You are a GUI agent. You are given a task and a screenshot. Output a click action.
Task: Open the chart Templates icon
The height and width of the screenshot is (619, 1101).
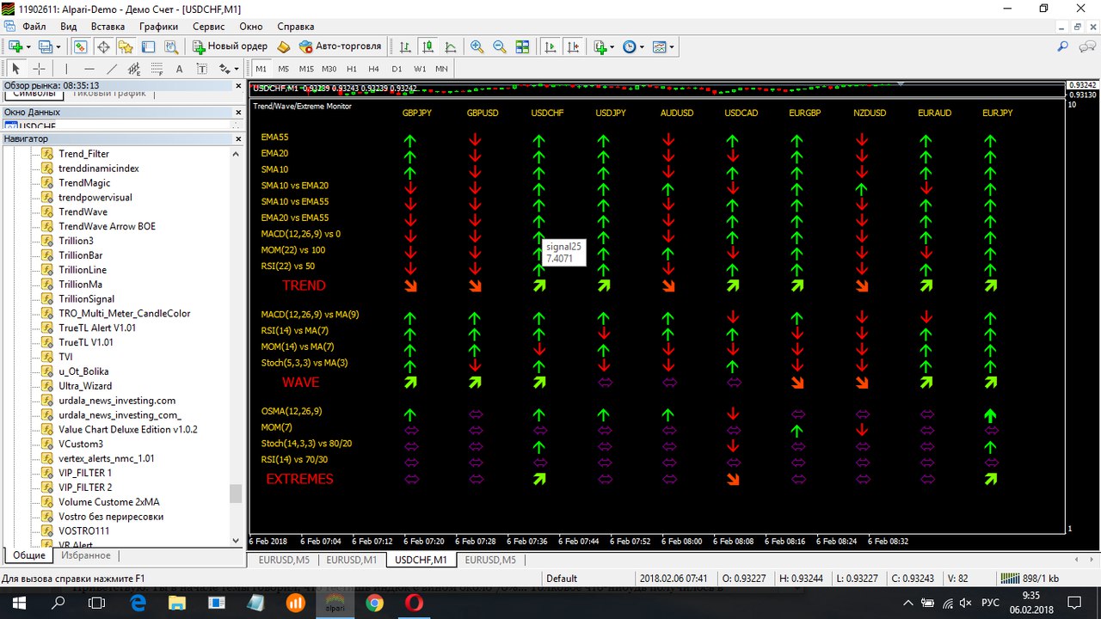tap(660, 46)
